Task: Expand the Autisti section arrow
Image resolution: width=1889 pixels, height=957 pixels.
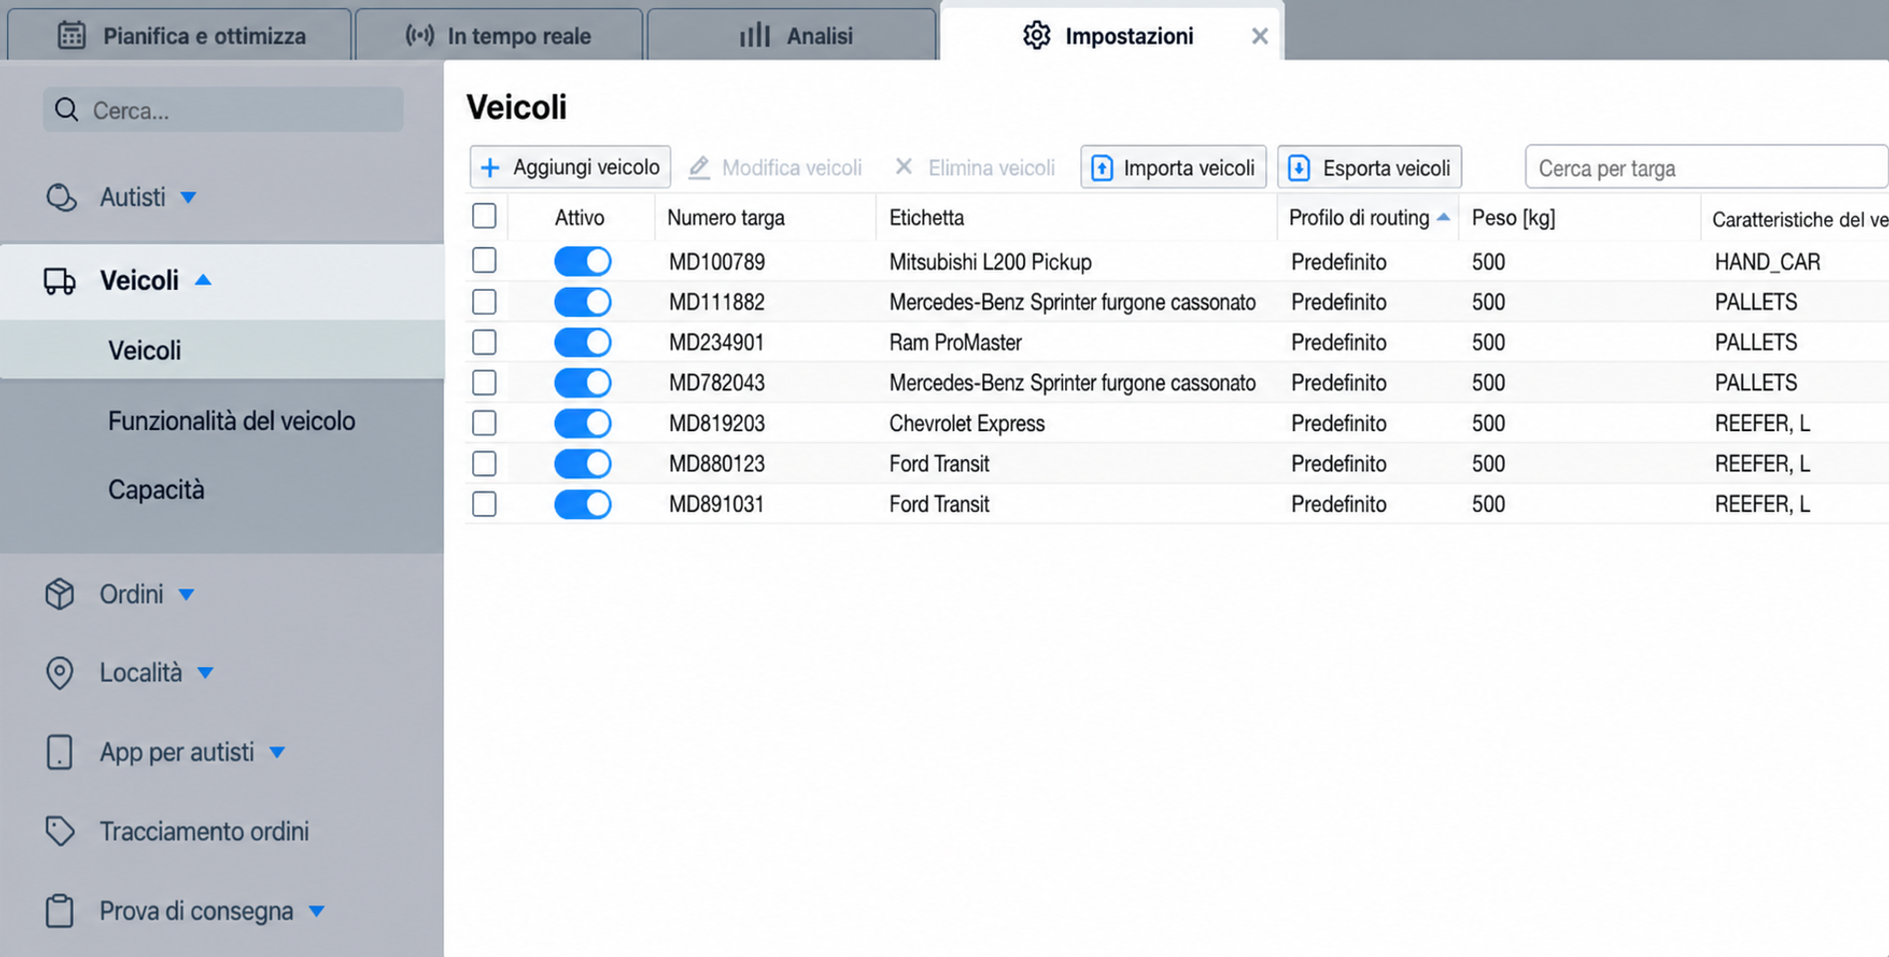Action: tap(188, 197)
